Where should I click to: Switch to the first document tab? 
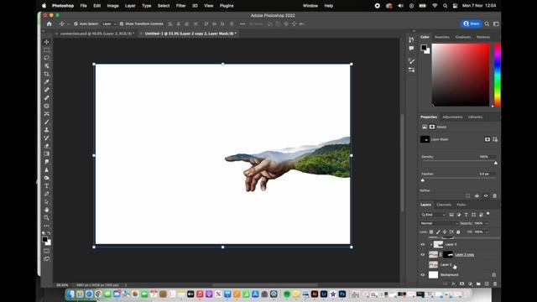click(96, 34)
